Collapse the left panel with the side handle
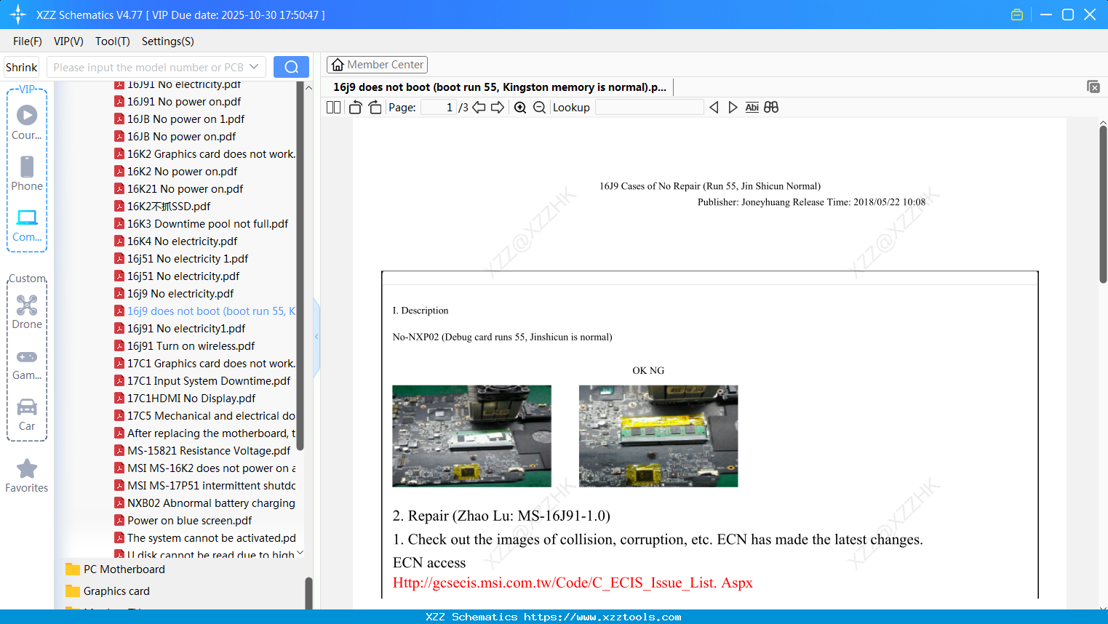 [316, 337]
